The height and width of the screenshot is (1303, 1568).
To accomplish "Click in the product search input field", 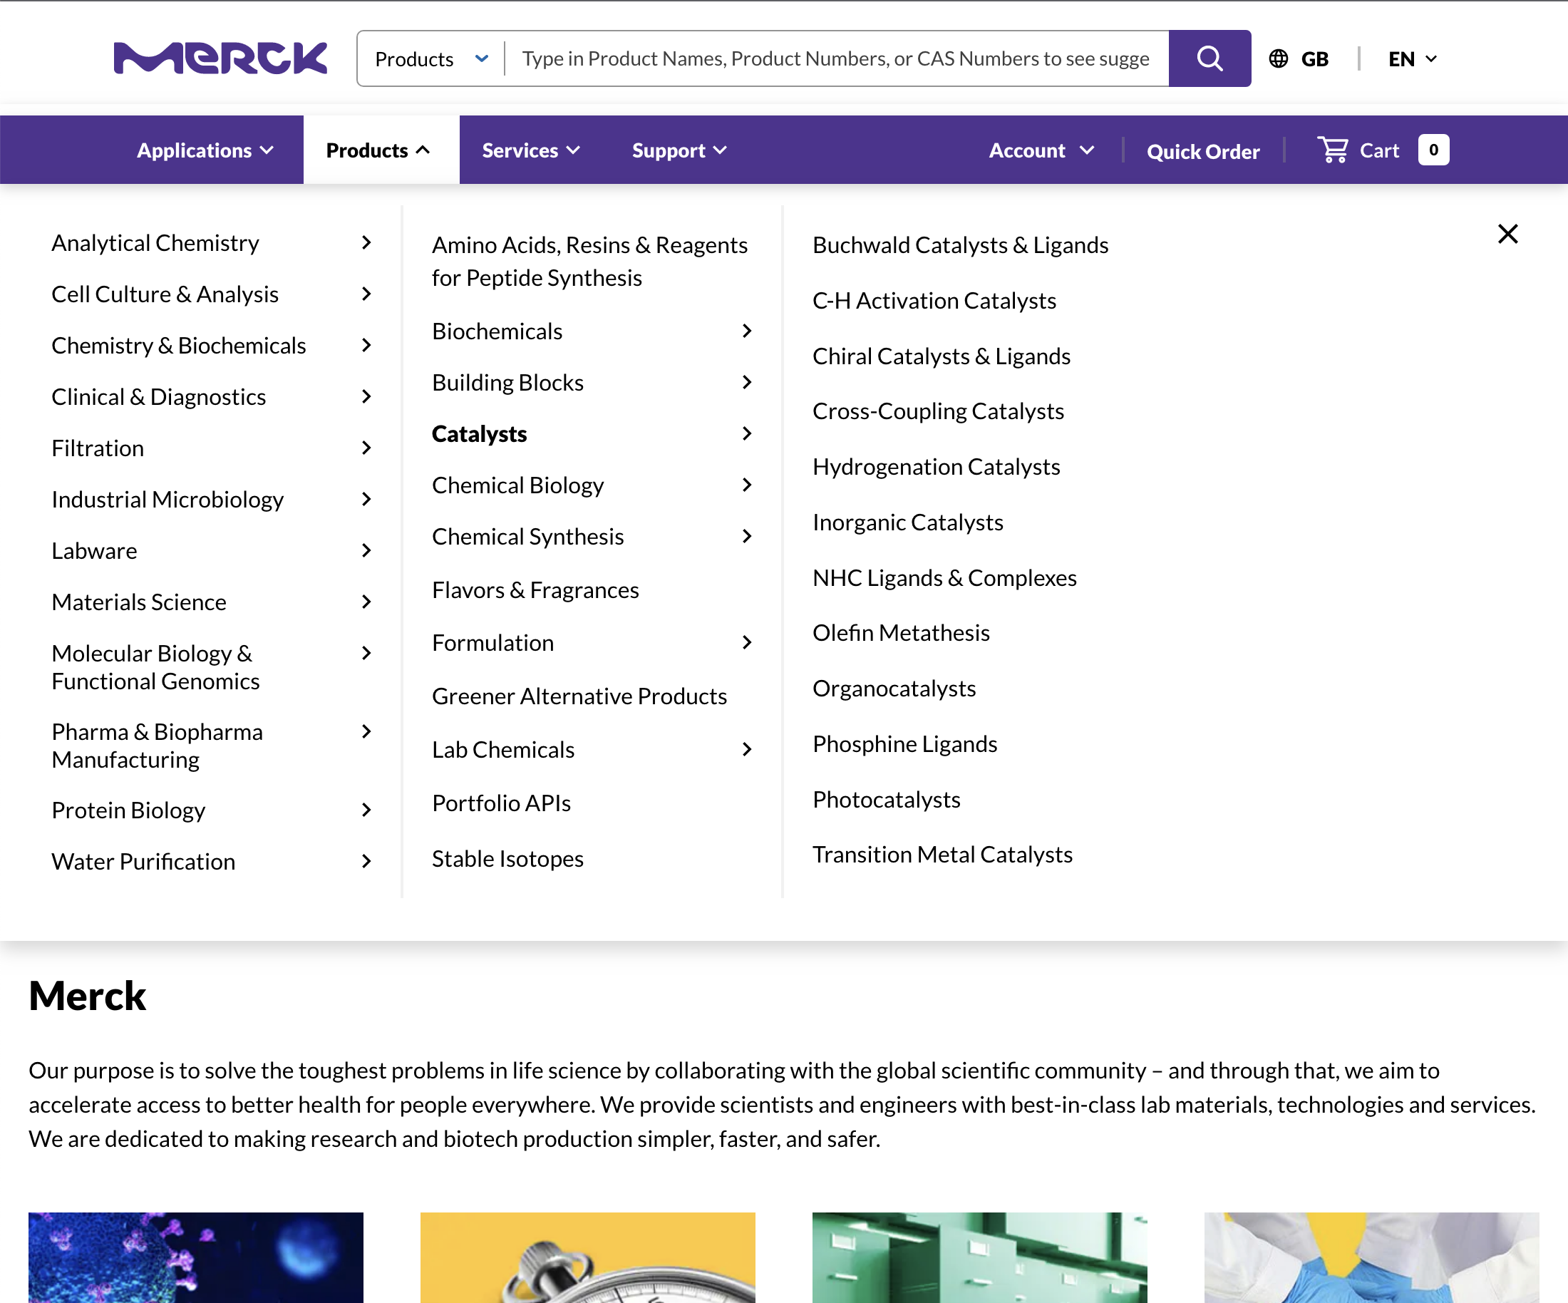I will coord(836,58).
